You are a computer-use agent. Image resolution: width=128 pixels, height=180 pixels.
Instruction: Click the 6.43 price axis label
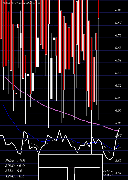click(x=118, y=73)
